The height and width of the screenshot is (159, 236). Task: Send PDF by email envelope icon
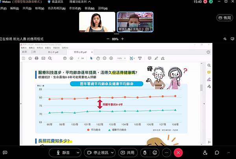click(x=43, y=58)
